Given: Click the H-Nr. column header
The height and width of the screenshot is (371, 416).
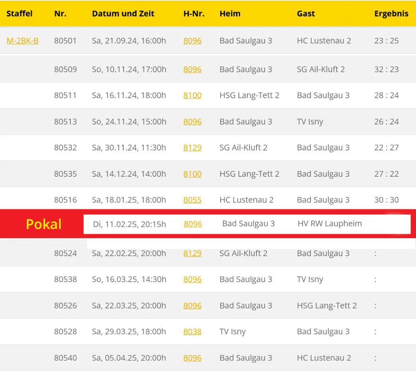Looking at the screenshot, I should (194, 14).
